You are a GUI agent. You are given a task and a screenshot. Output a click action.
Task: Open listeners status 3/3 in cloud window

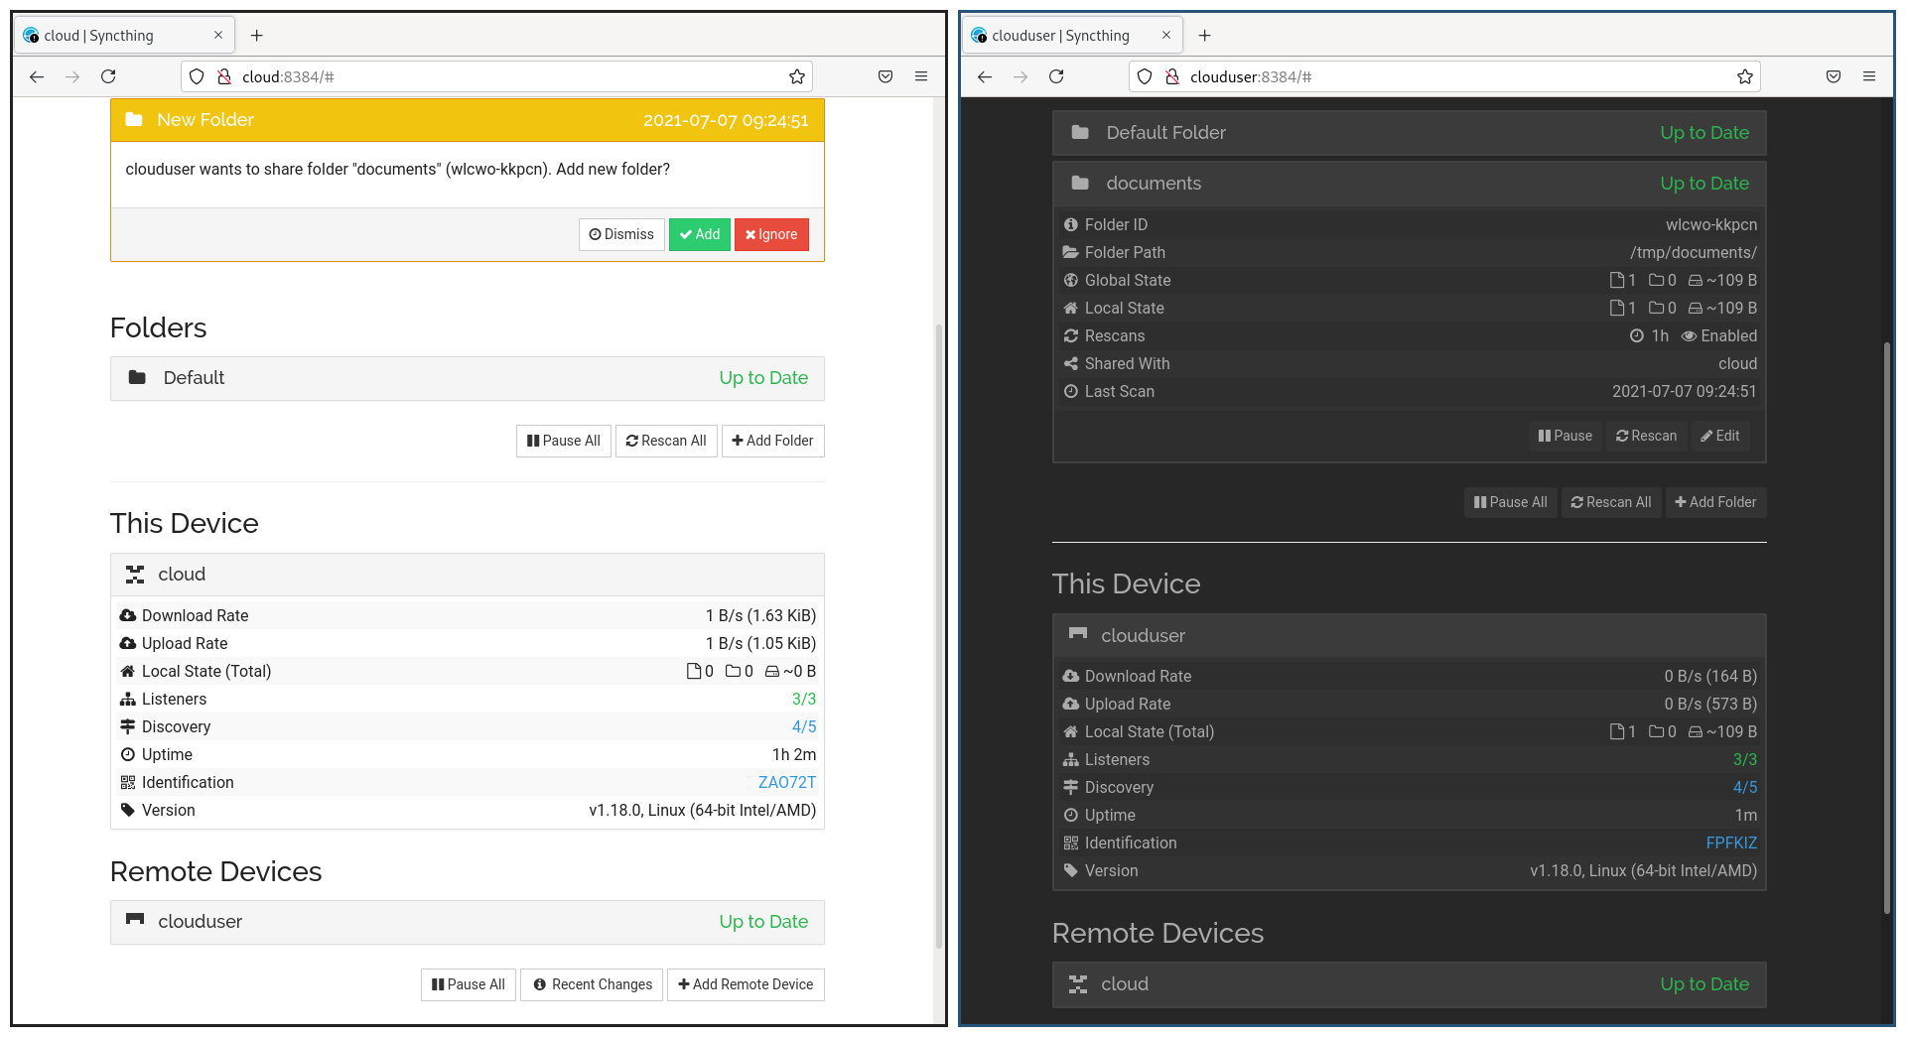804,699
